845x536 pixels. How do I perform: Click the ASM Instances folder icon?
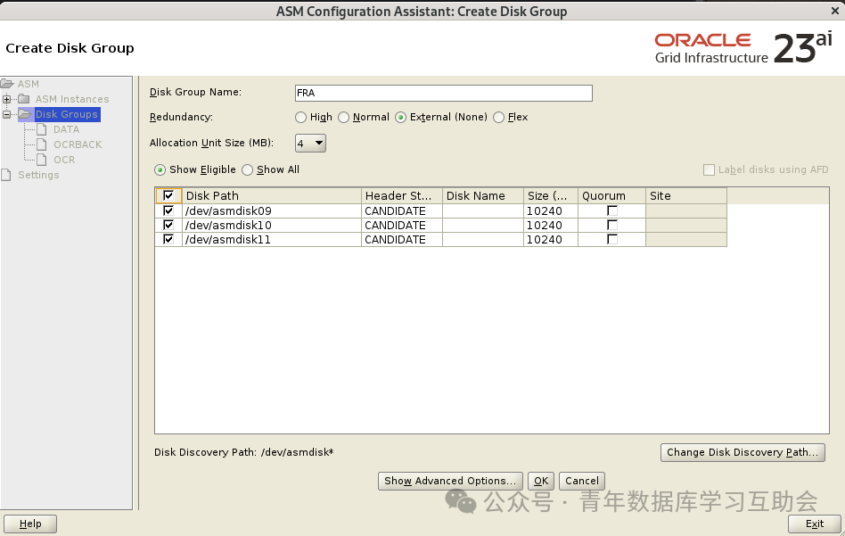pyautogui.click(x=24, y=99)
